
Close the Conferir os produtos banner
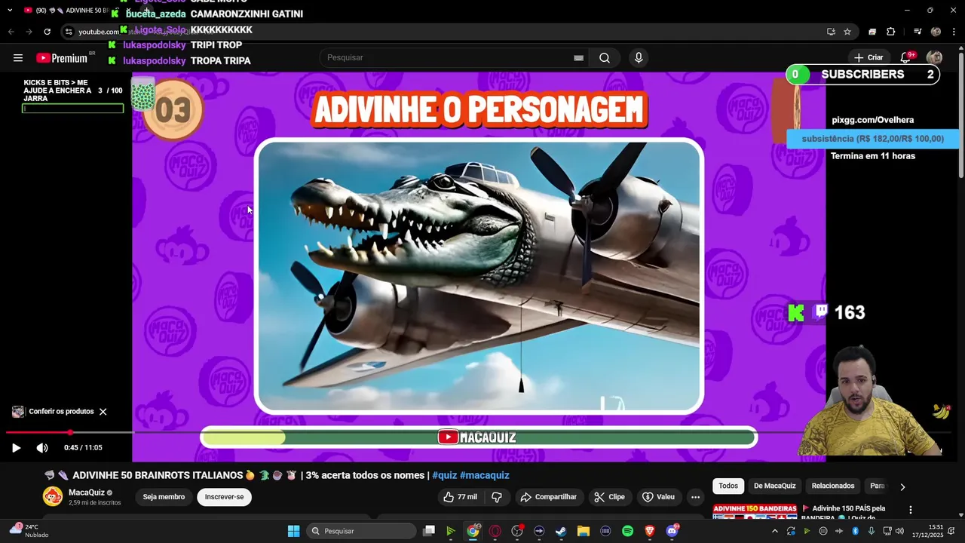[x=103, y=412]
